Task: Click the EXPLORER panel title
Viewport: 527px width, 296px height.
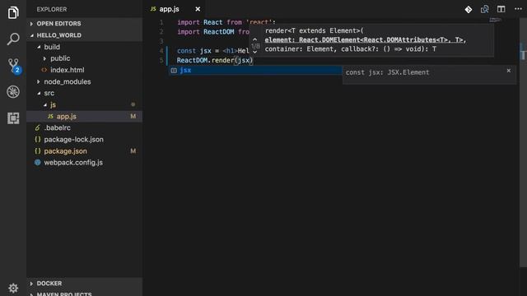Action: [52, 9]
